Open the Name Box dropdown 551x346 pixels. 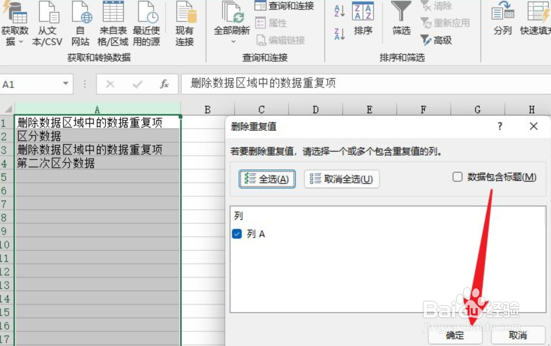(x=65, y=84)
